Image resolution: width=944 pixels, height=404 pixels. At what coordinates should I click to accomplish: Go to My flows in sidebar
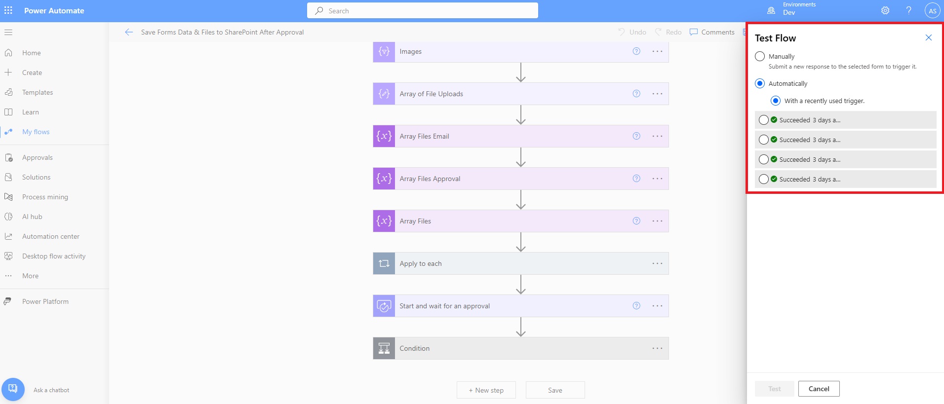(x=36, y=132)
